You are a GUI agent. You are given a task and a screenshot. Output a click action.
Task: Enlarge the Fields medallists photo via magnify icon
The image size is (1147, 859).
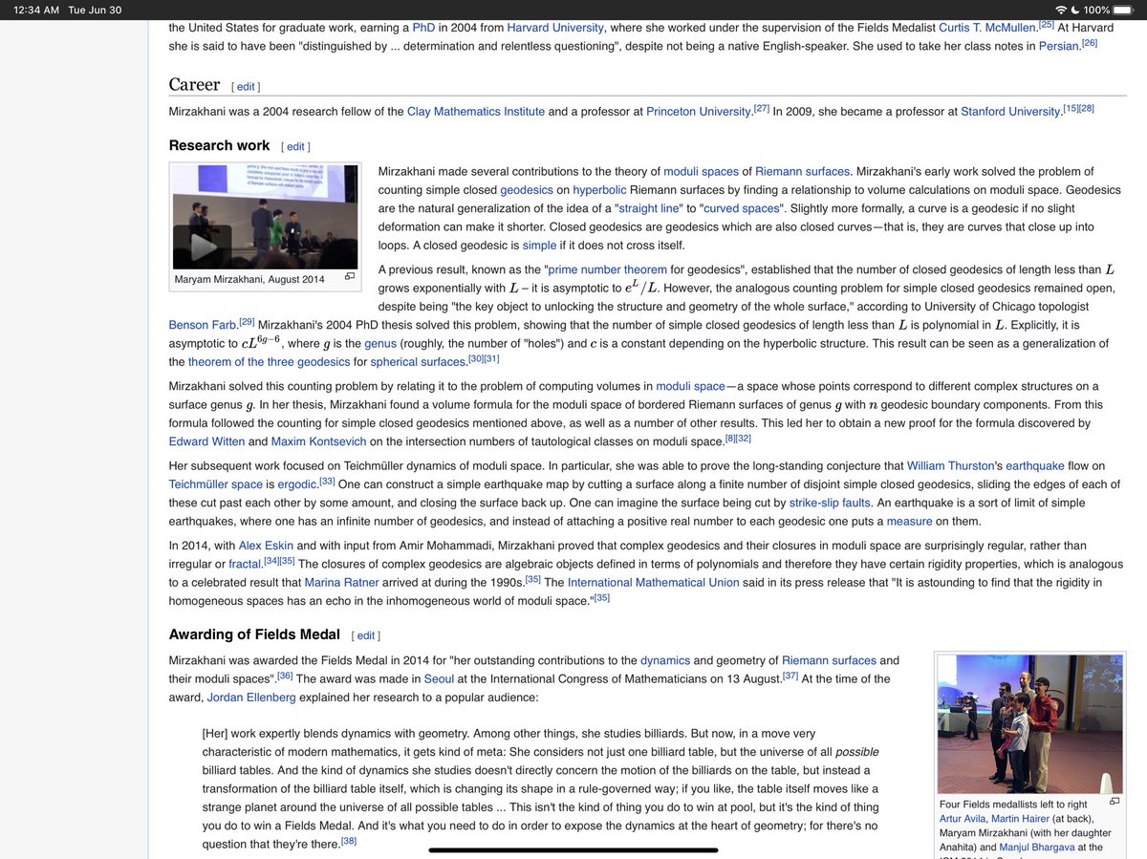1115,802
